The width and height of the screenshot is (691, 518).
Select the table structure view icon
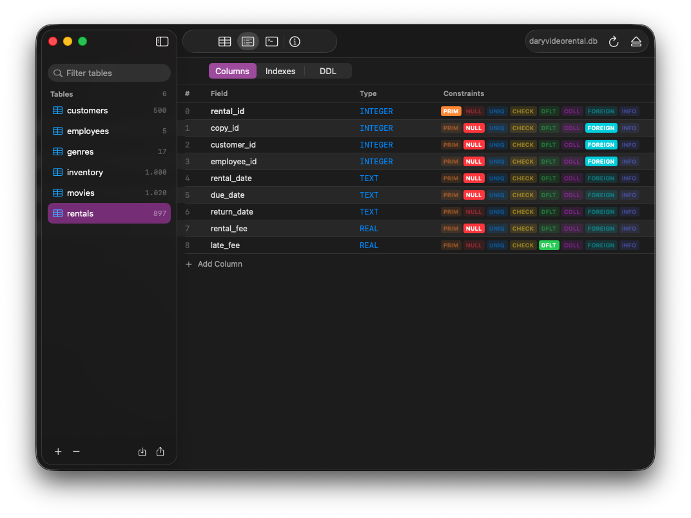pos(248,41)
